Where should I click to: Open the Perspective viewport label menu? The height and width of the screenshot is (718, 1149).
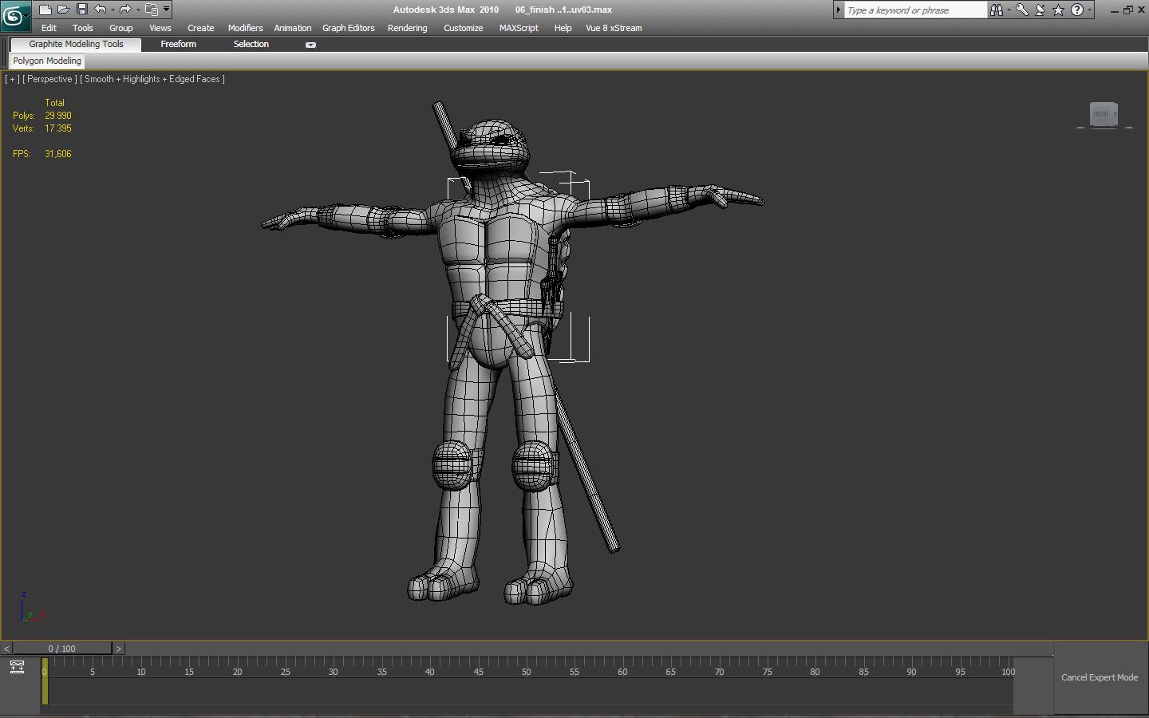(49, 79)
